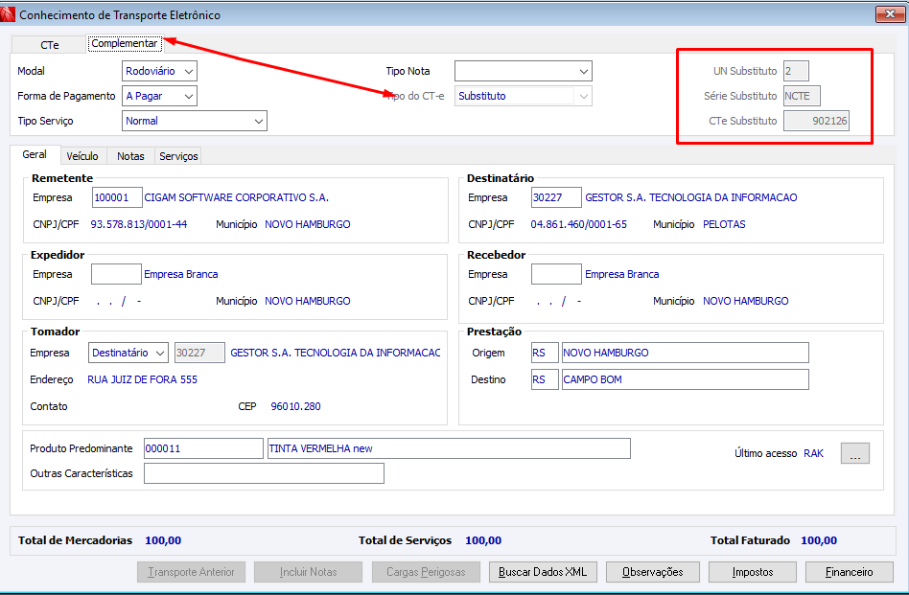Select the Complementar tab
This screenshot has height=595, width=909.
125,43
